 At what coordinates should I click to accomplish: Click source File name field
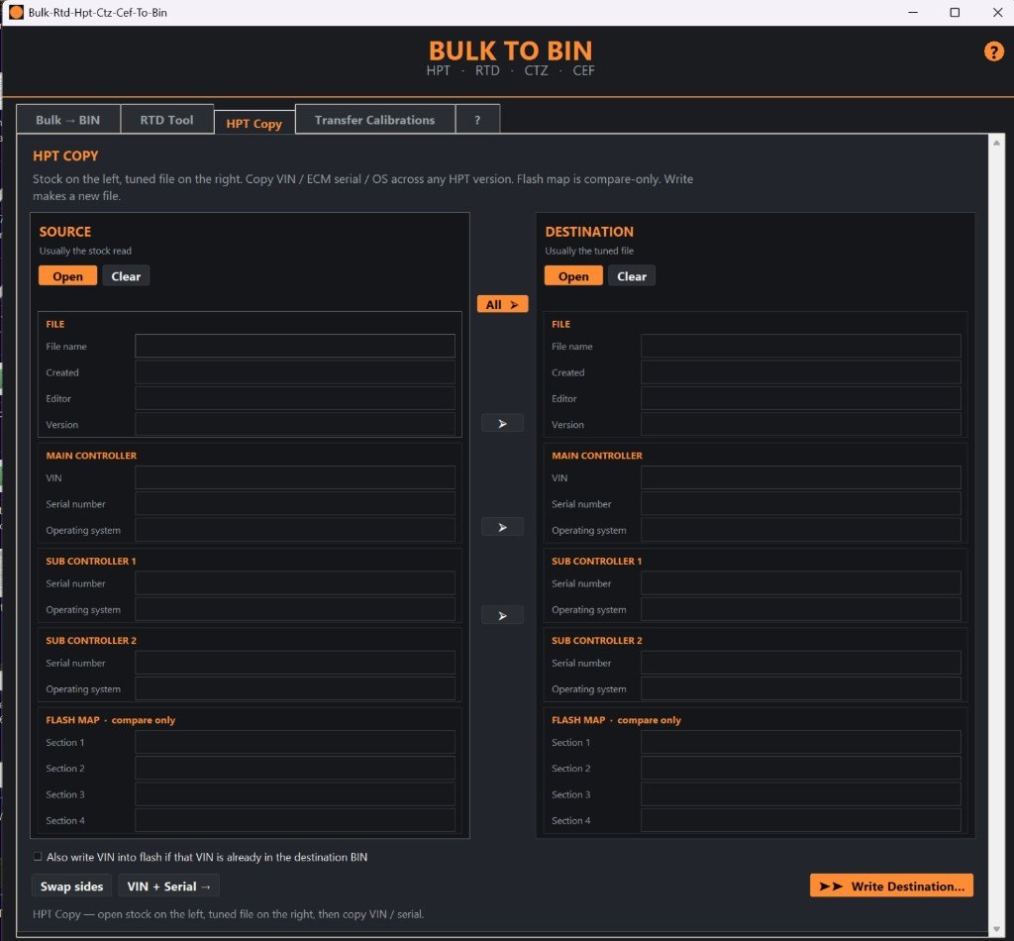(295, 346)
